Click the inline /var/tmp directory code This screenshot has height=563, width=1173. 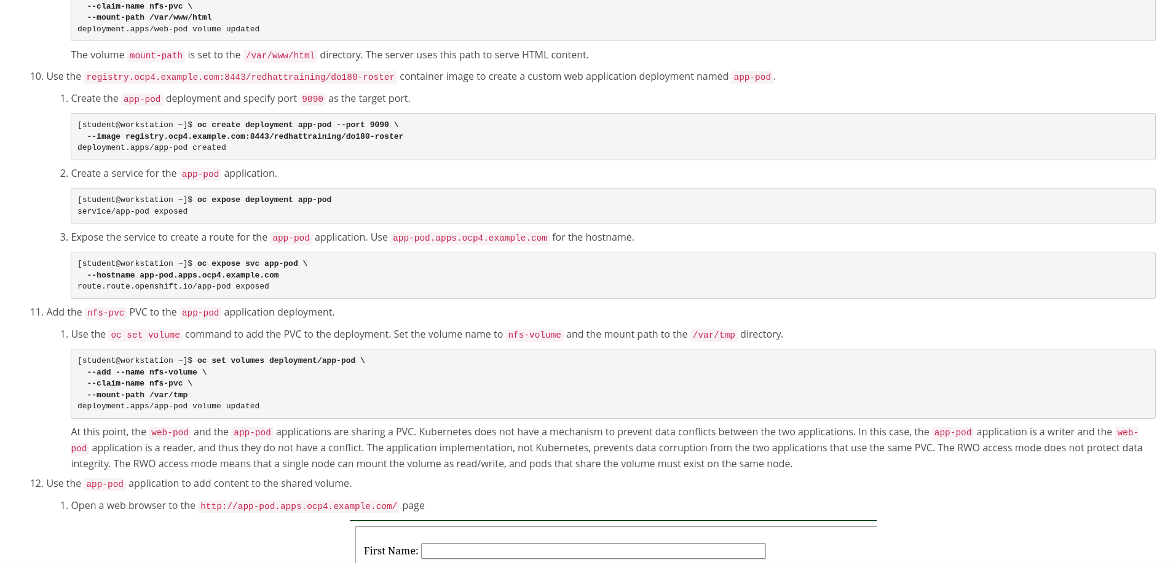click(713, 335)
